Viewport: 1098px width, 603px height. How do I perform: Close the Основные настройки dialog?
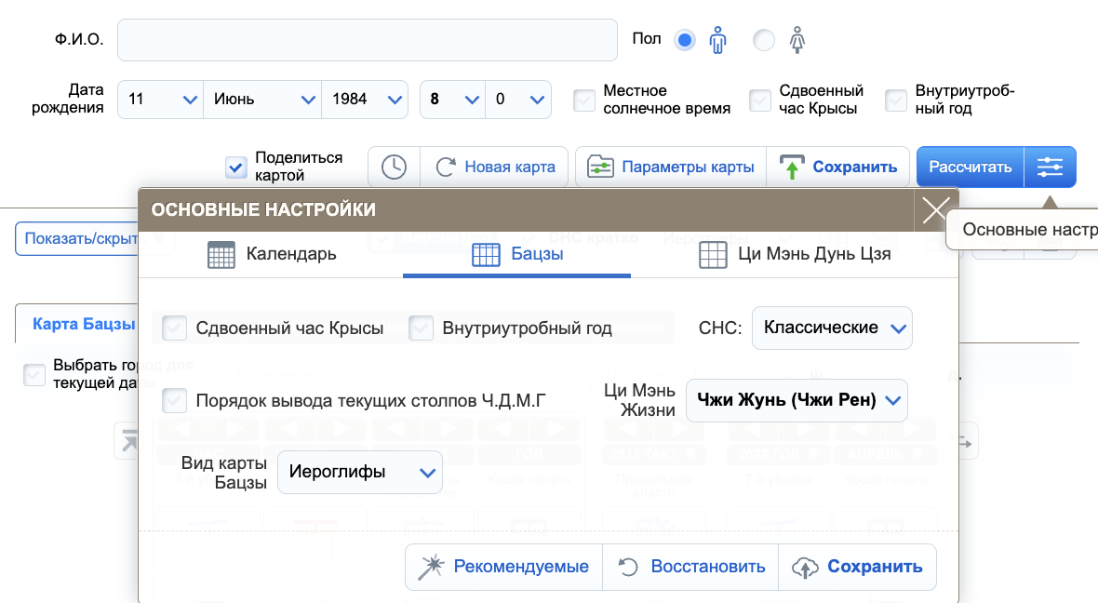pos(935,210)
